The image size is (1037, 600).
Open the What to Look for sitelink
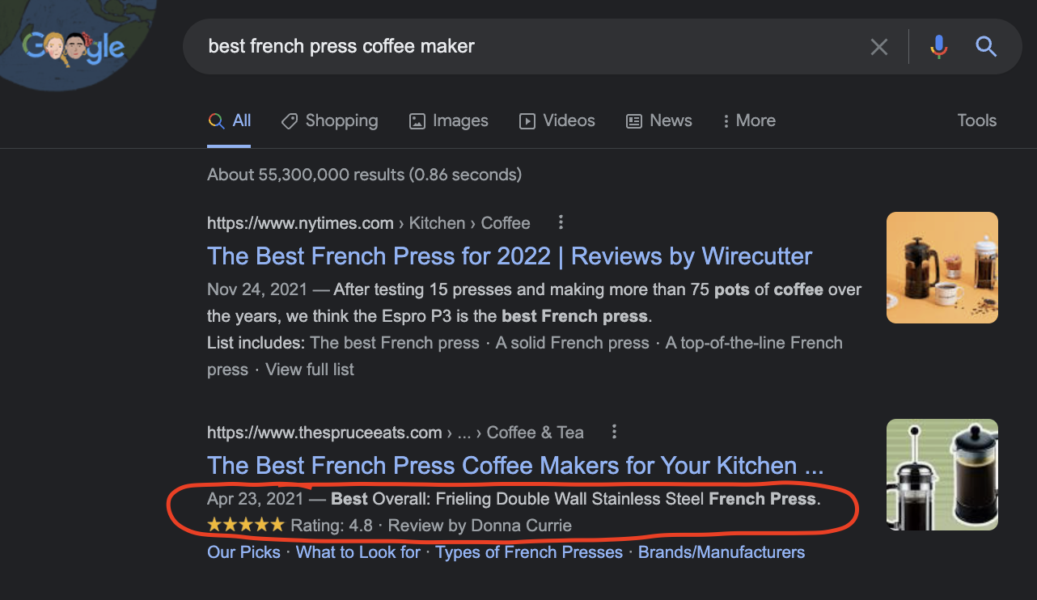[x=358, y=552]
